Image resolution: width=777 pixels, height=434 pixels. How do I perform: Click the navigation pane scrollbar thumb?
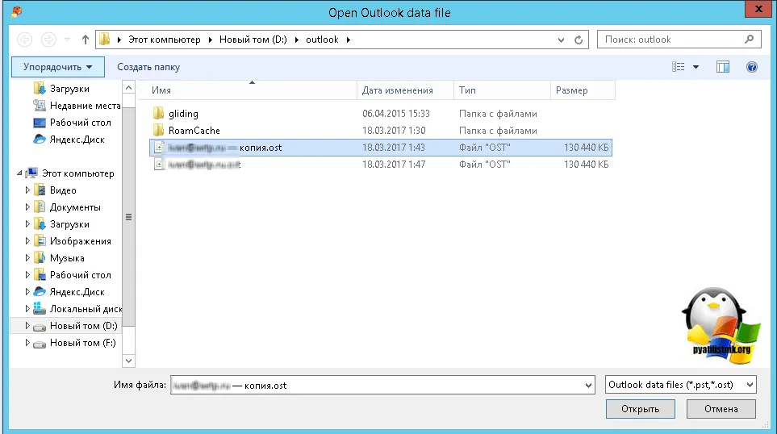[x=128, y=216]
